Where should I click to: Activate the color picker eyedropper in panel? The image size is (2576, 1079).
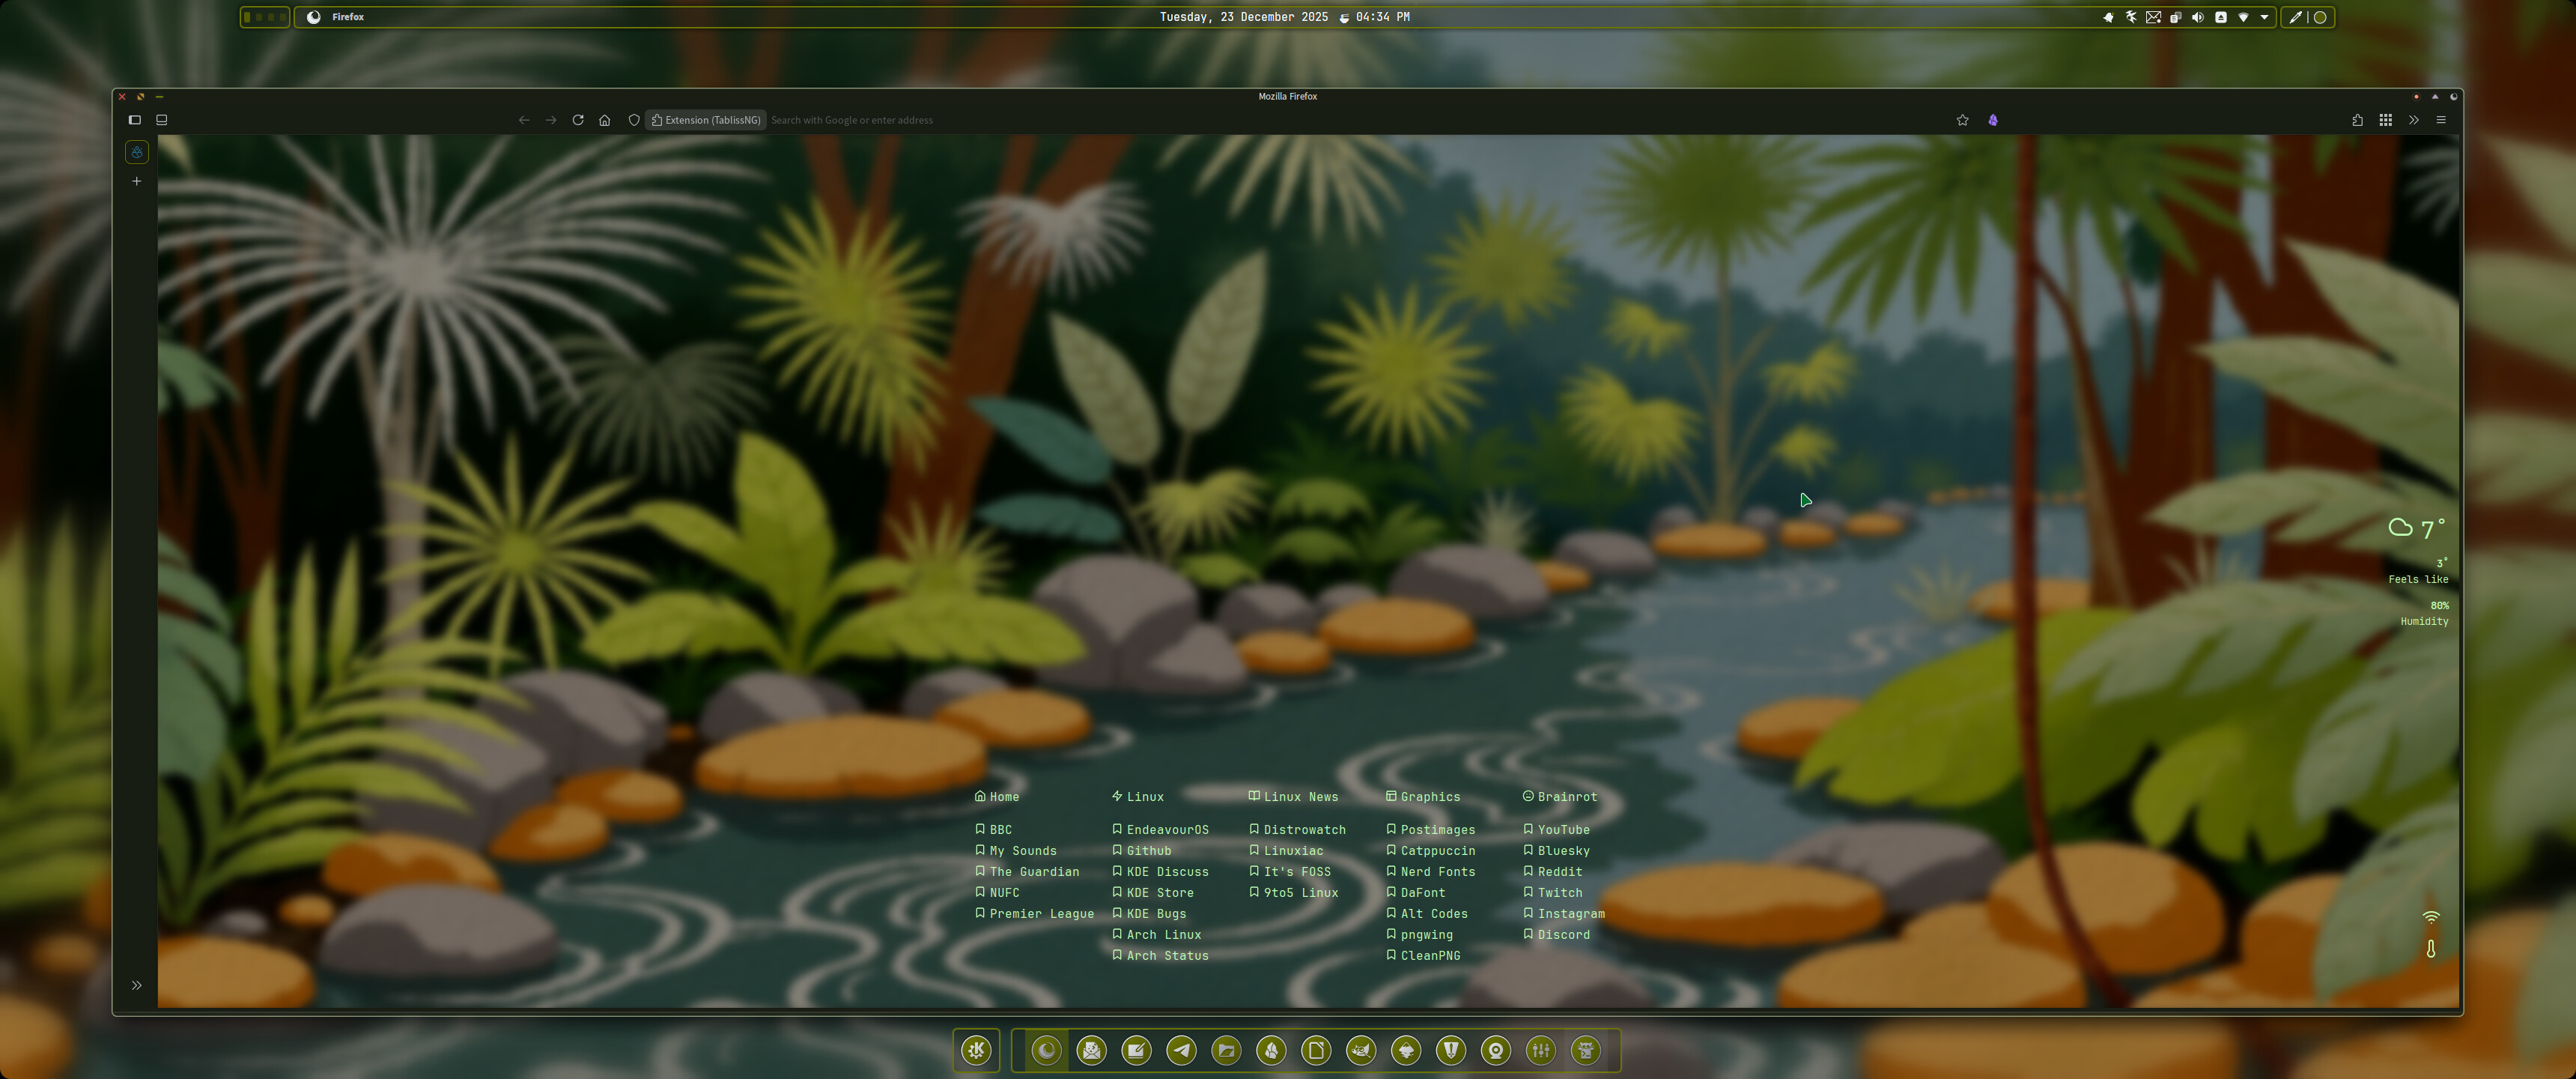click(x=2296, y=17)
